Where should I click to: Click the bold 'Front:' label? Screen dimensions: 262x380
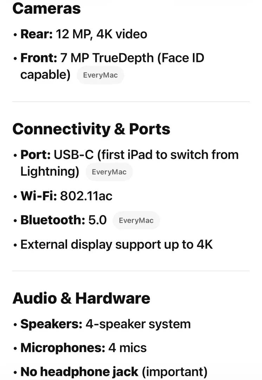39,58
